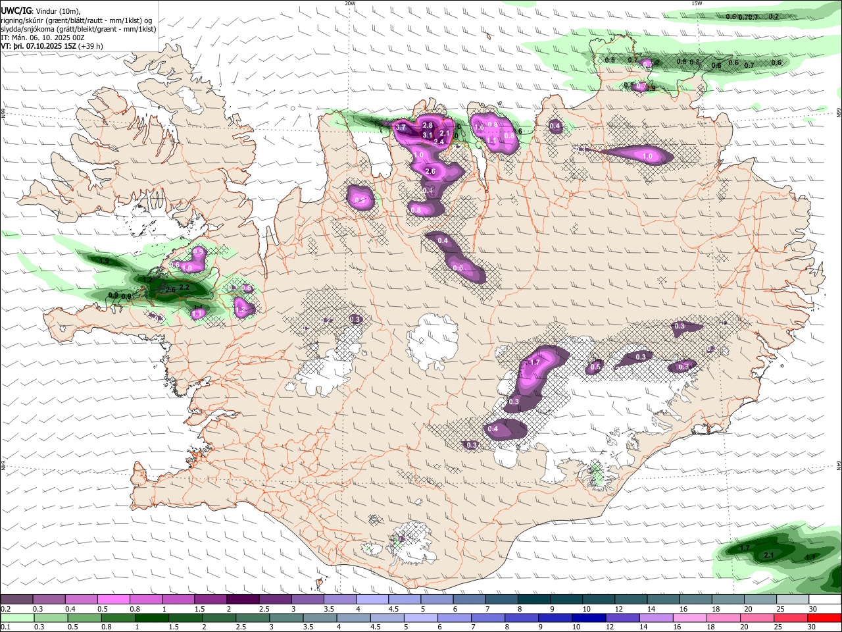Click the 'rigning/skúrir' legend description line
Image resolution: width=842 pixels, height=632 pixels.
[77, 20]
